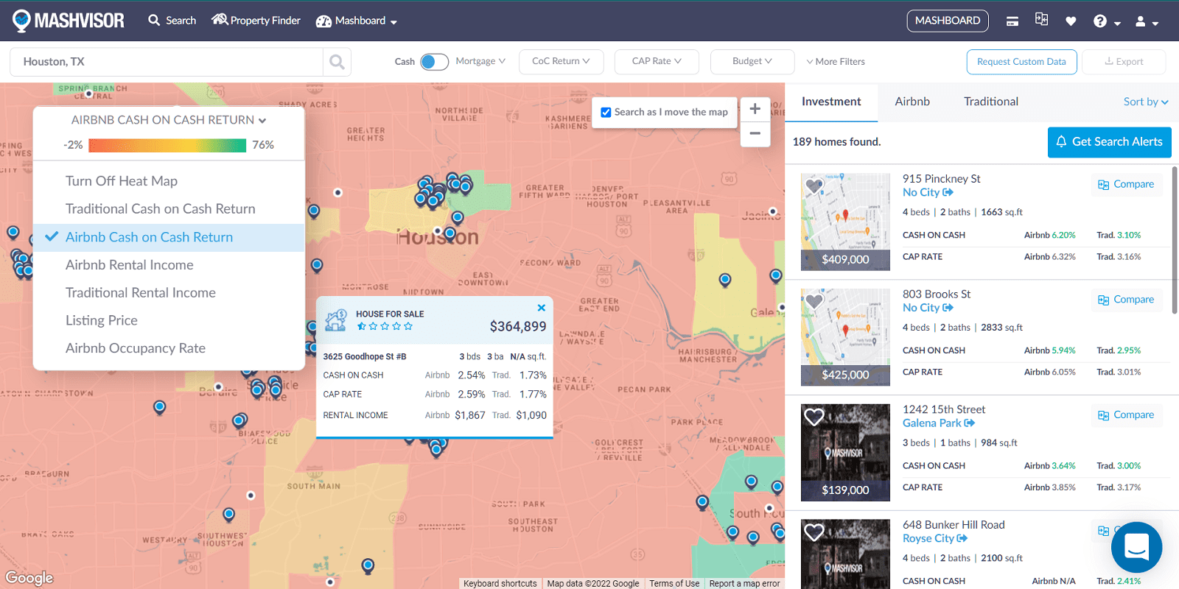Screen dimensions: 1179x589
Task: Expand the Mortgage dropdown
Action: pos(480,61)
